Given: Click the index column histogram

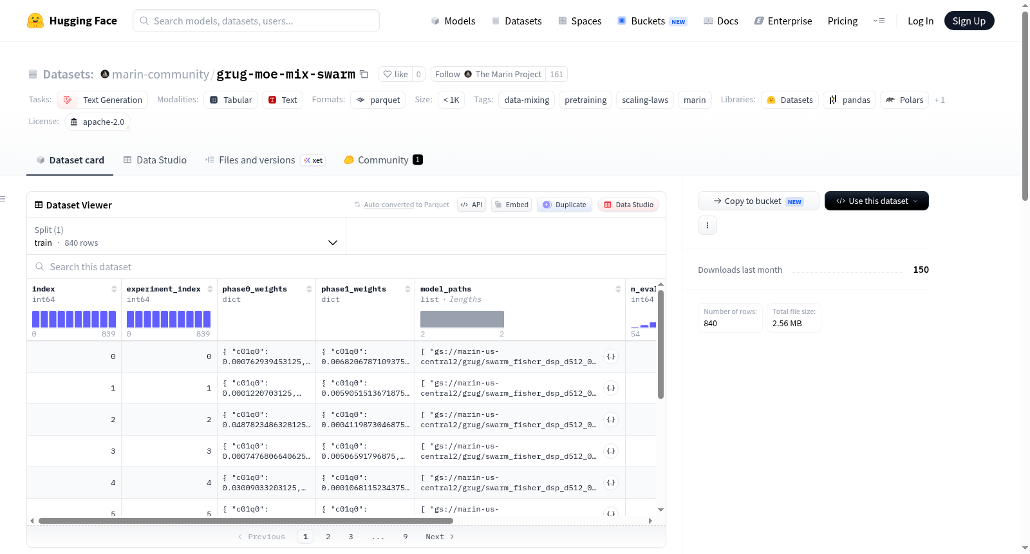Looking at the screenshot, I should 74,319.
